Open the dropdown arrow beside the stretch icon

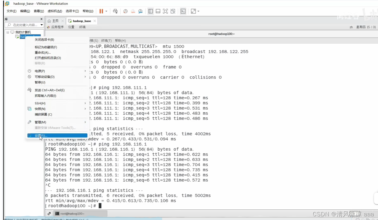click(198, 11)
